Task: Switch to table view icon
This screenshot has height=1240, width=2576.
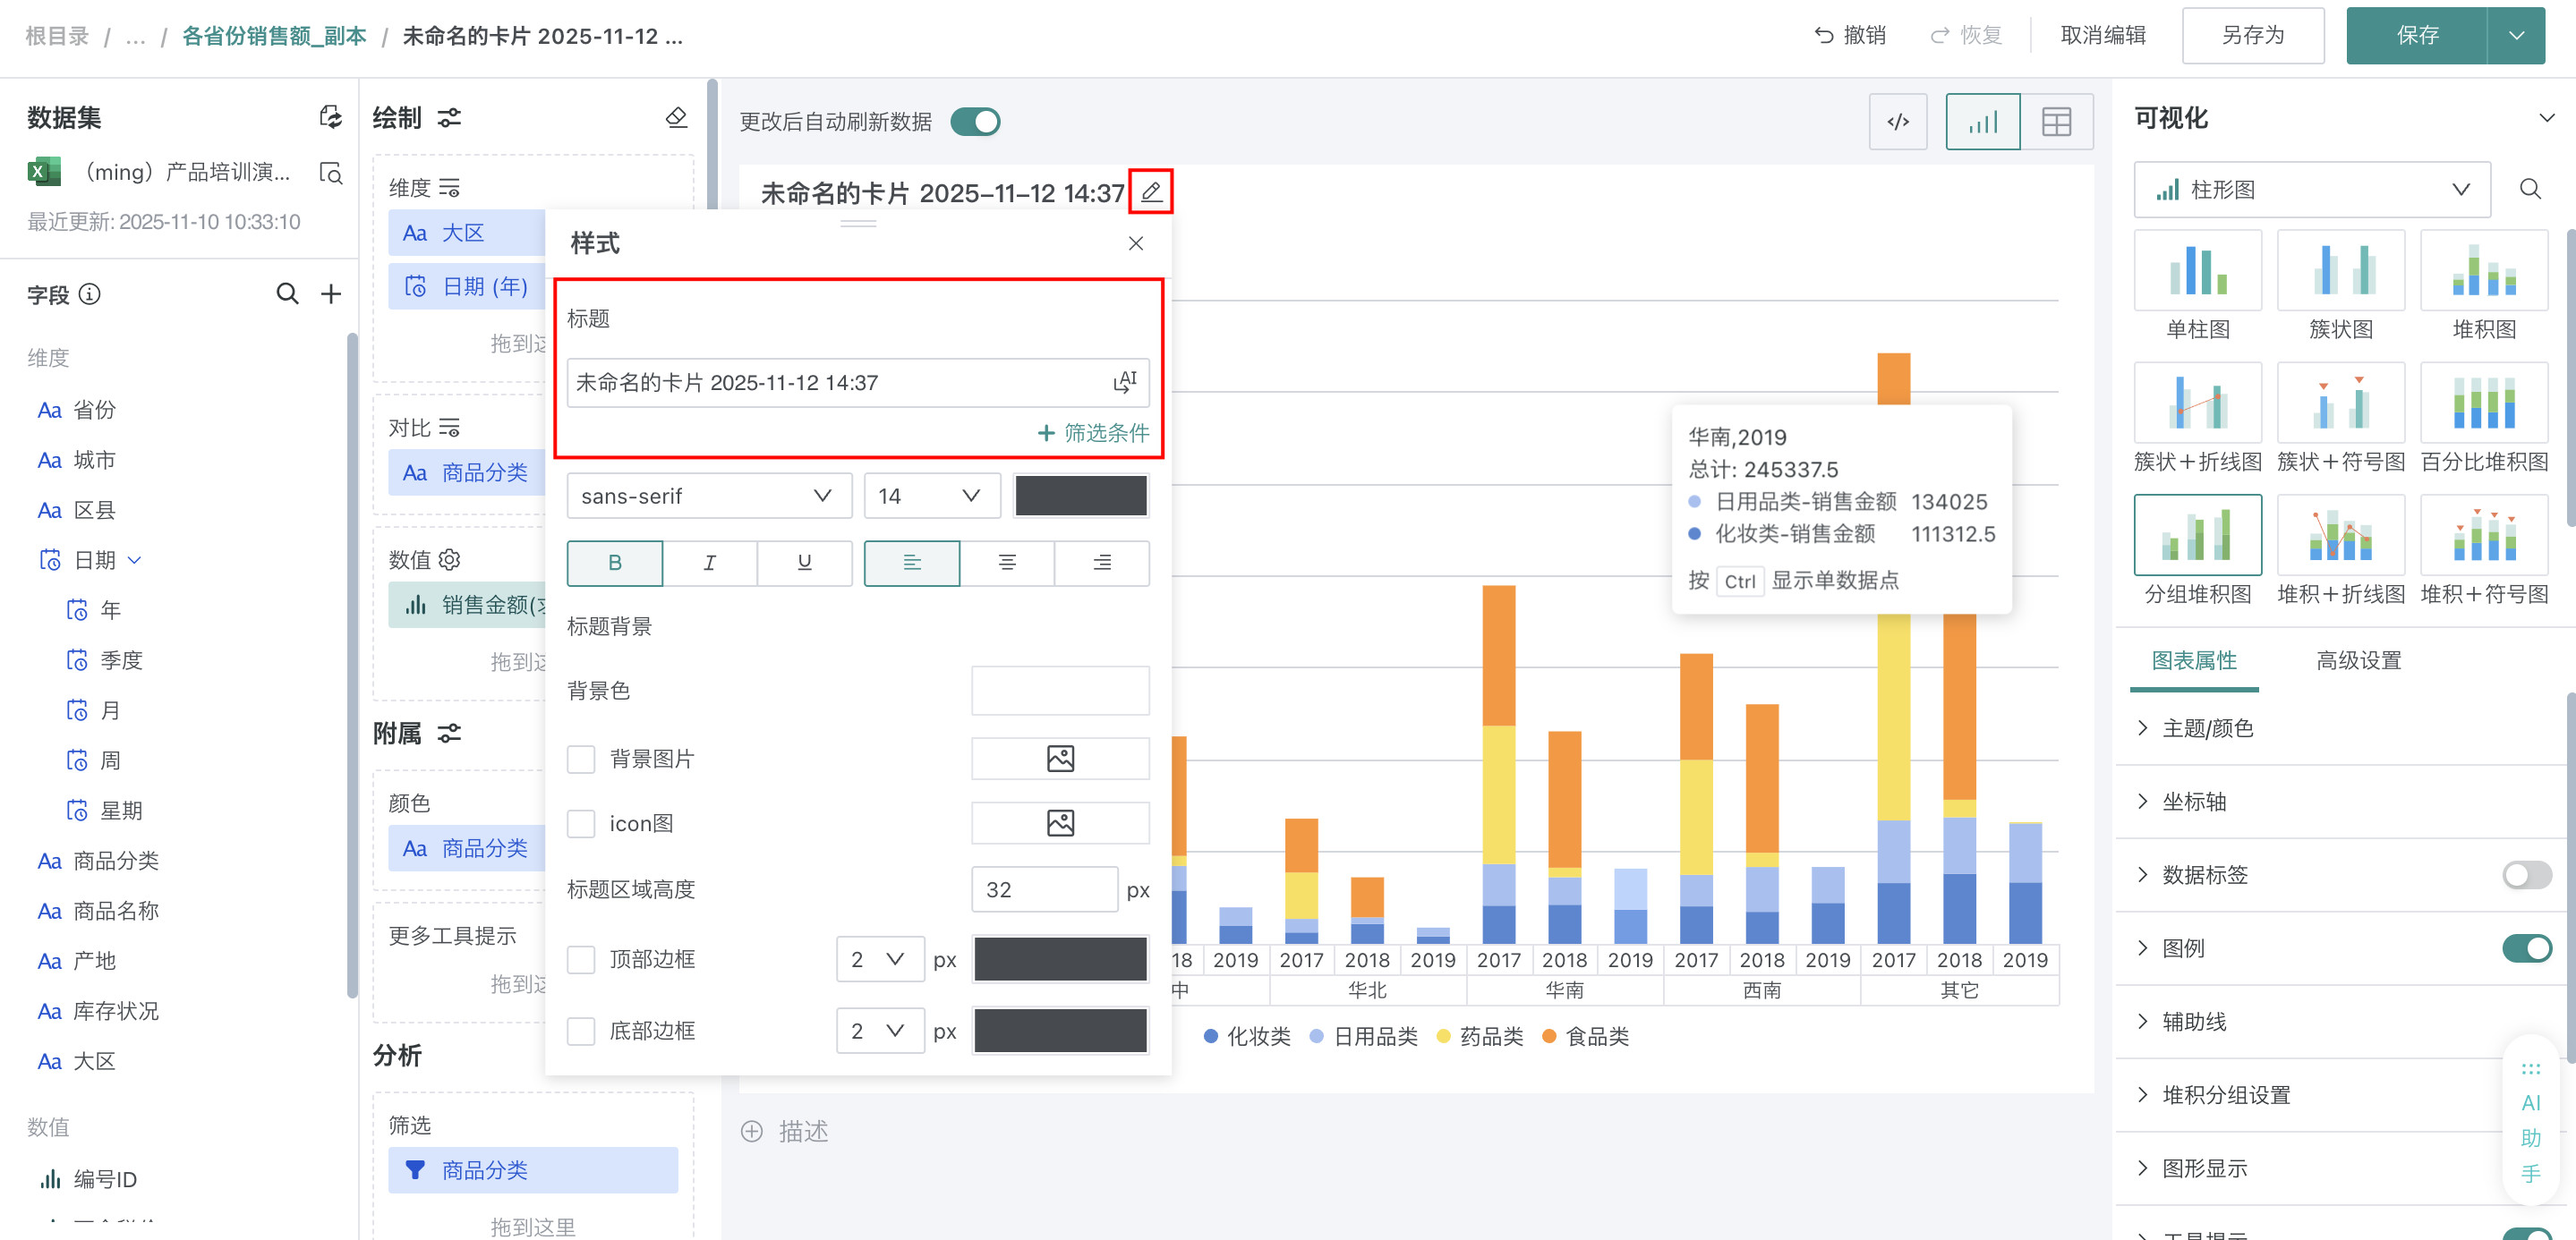Action: [2056, 122]
